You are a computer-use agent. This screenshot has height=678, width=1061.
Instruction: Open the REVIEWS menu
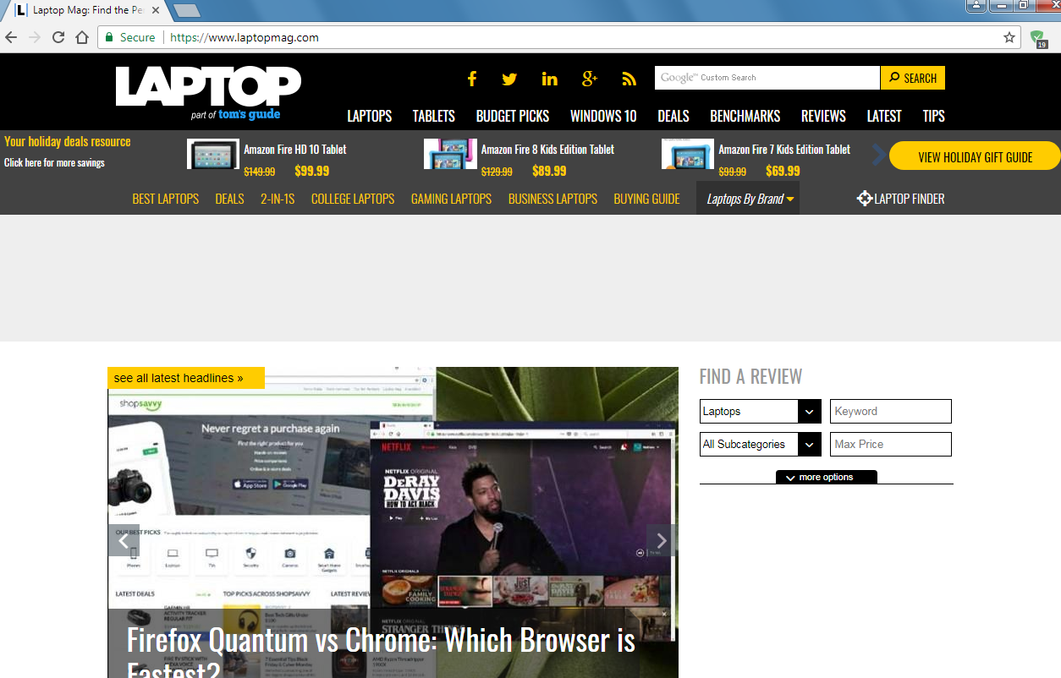pyautogui.click(x=824, y=116)
